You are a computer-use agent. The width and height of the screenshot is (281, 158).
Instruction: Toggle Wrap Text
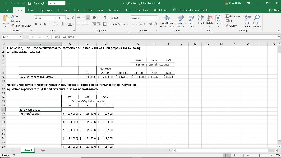111,18
